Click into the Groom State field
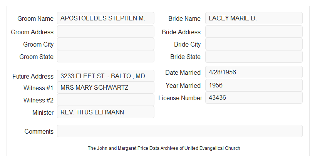The image size is (310, 156). coord(106,56)
